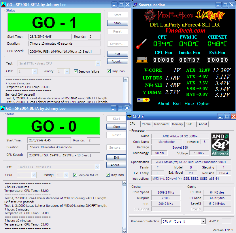The width and height of the screenshot is (236, 233).
Task: Click the Code Name value Manchester
Action: point(167,142)
